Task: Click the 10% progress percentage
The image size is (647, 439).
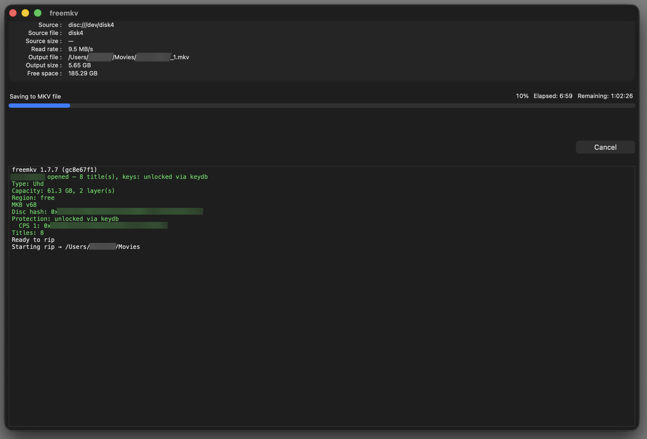Action: [522, 96]
